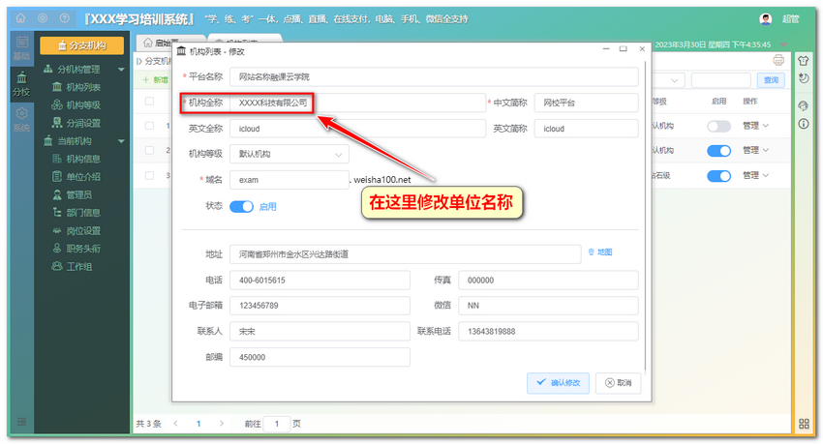Click into the 中文简称 field
Screen dimensions: 823x444
coord(587,103)
